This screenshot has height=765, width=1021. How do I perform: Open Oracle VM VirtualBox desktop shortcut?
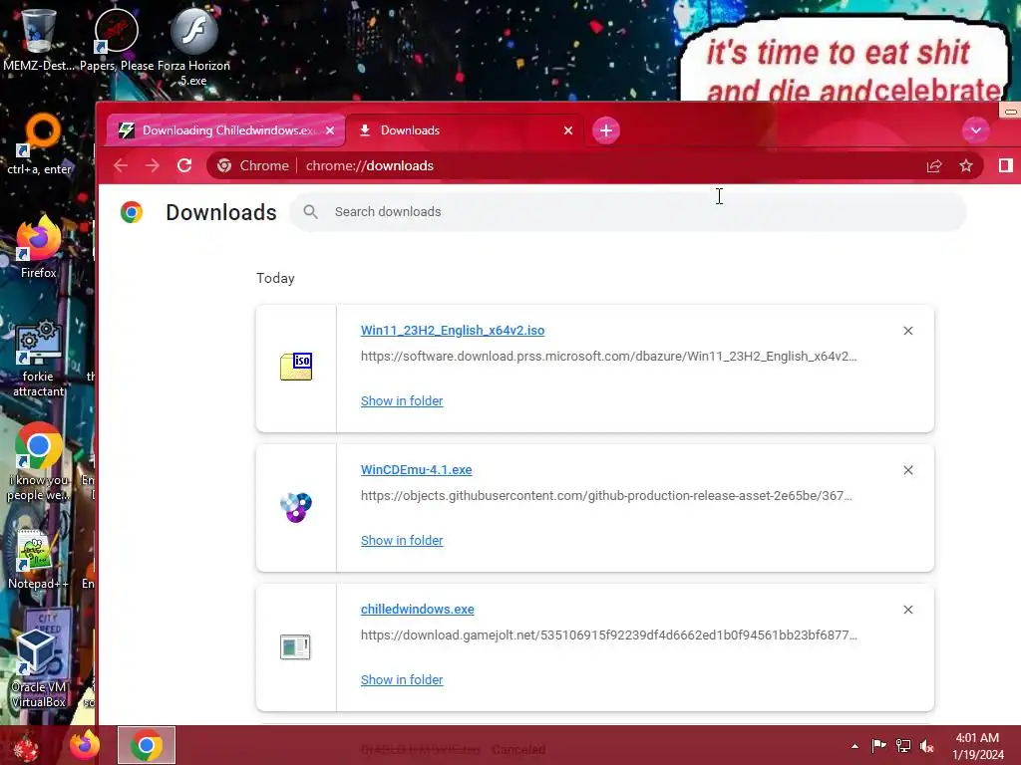point(39,668)
